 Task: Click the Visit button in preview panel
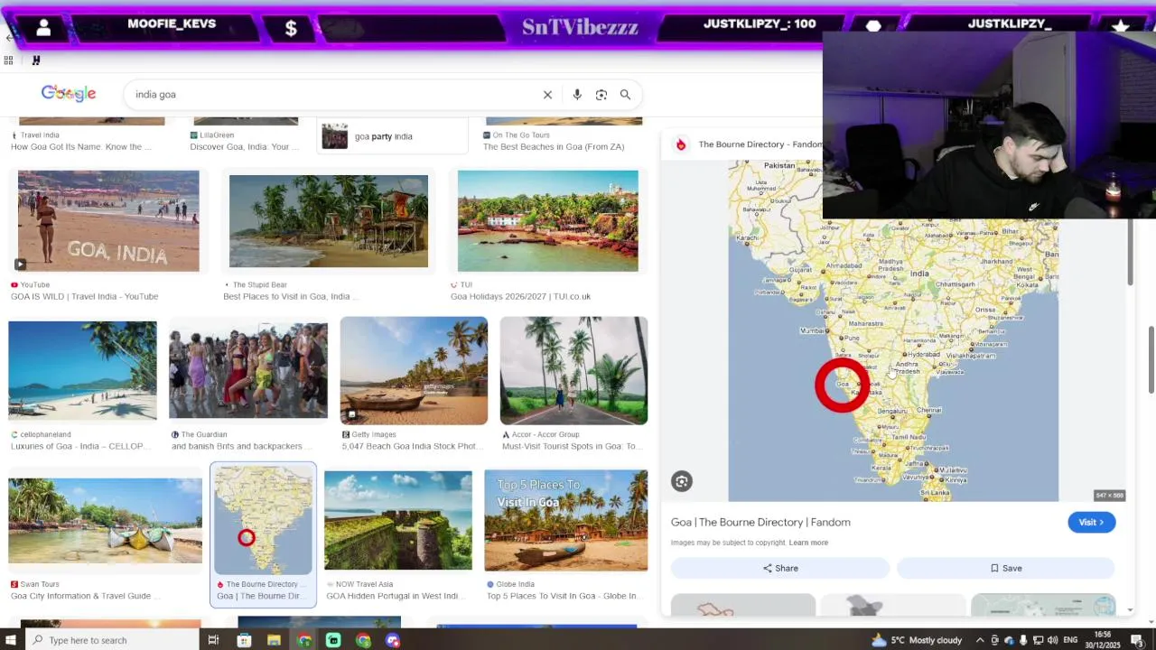(x=1091, y=522)
